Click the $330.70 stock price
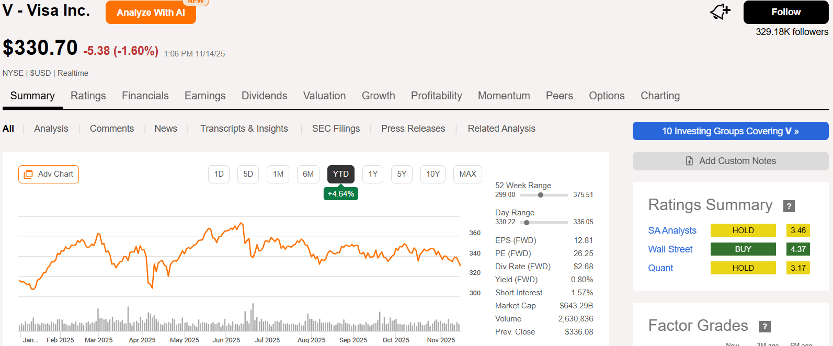The image size is (833, 346). click(x=40, y=48)
